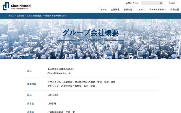Click the 事業内容 row label in table

point(32,84)
